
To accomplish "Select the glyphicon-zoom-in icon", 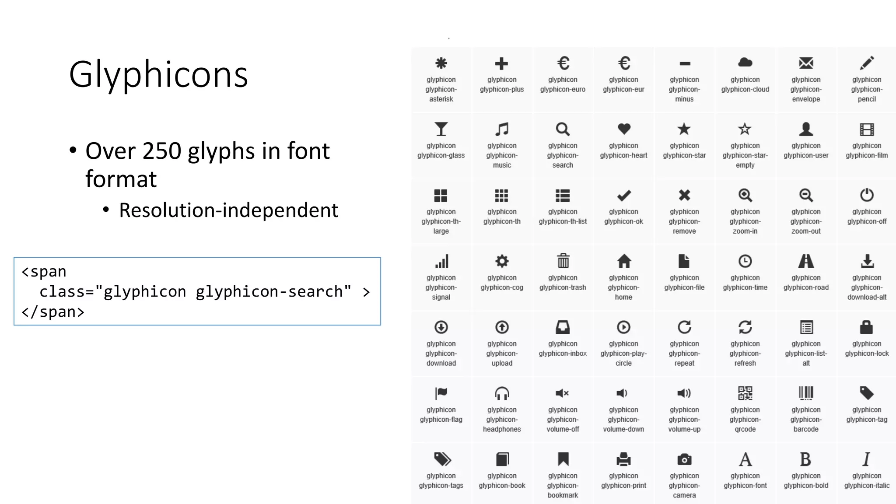I will (745, 196).
